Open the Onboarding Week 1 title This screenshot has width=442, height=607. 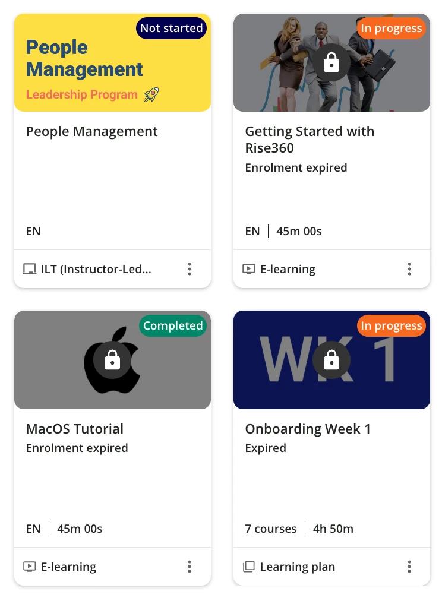tap(308, 429)
